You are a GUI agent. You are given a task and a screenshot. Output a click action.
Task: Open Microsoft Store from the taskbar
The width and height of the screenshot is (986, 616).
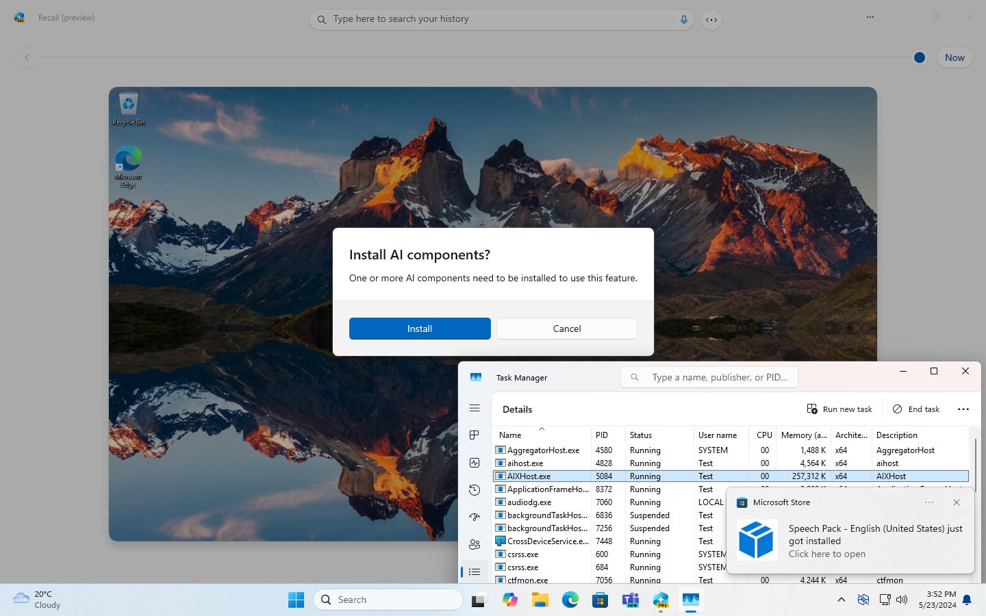pos(601,600)
